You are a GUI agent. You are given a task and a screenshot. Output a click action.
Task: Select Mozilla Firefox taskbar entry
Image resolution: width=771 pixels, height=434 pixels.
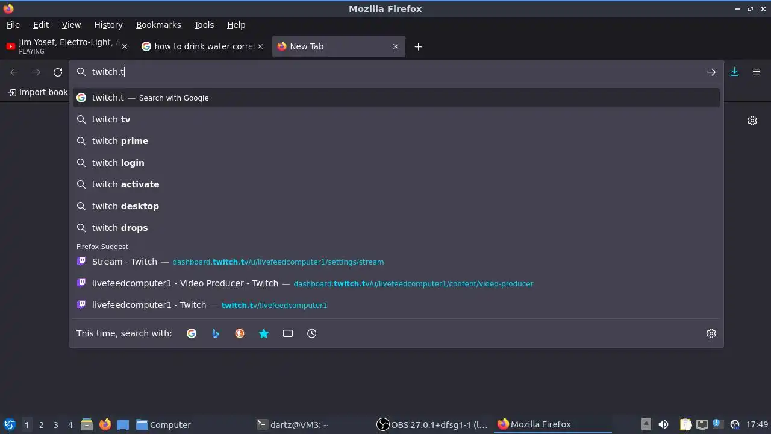pos(553,424)
